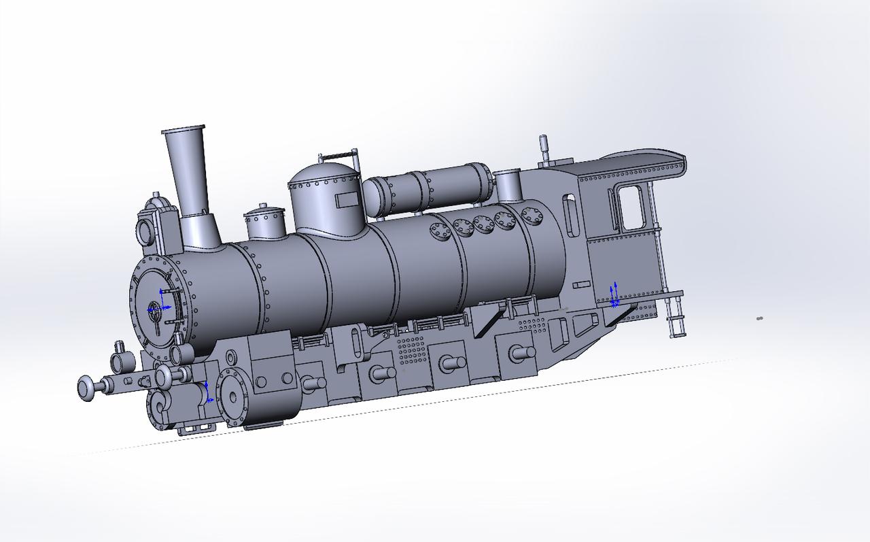Image resolution: width=870 pixels, height=542 pixels.
Task: Click the outermost front buffer disc
Action: pyautogui.click(x=87, y=388)
